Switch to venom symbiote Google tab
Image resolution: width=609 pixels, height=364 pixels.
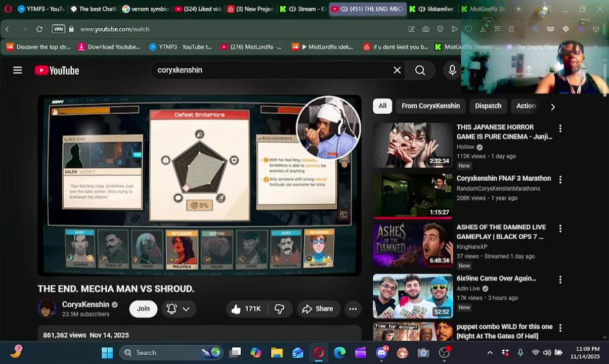[145, 9]
